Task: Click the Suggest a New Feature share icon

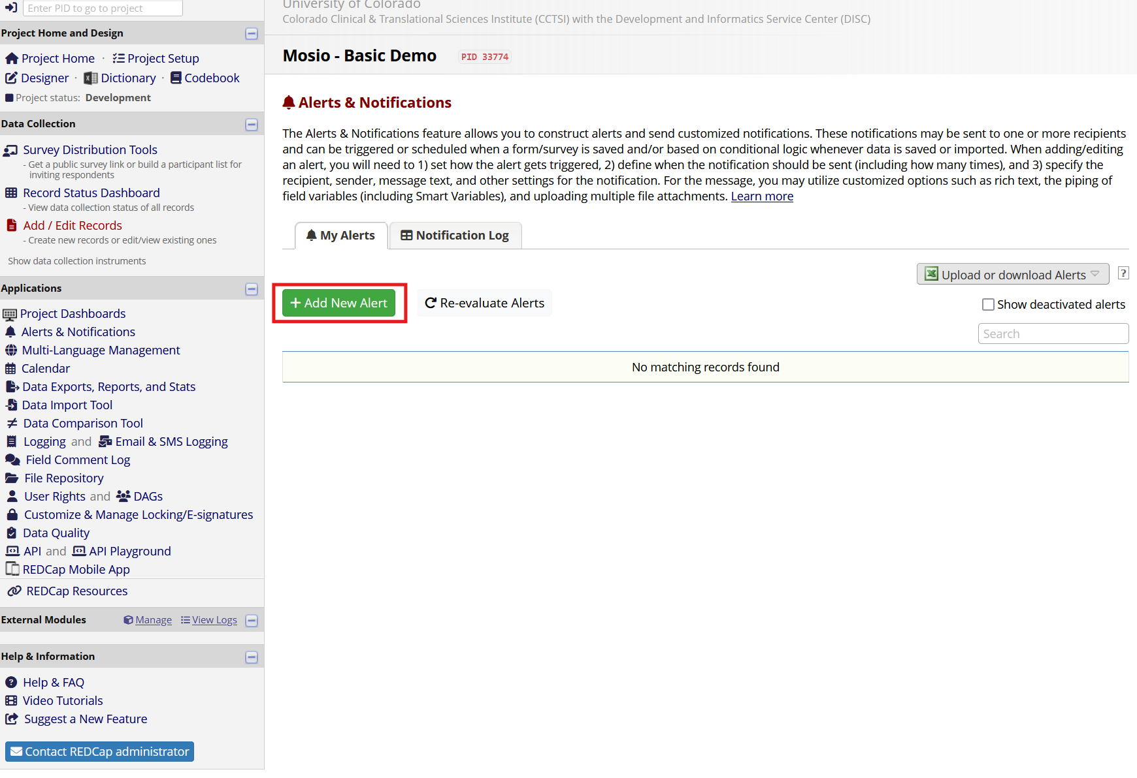Action: click(x=12, y=719)
